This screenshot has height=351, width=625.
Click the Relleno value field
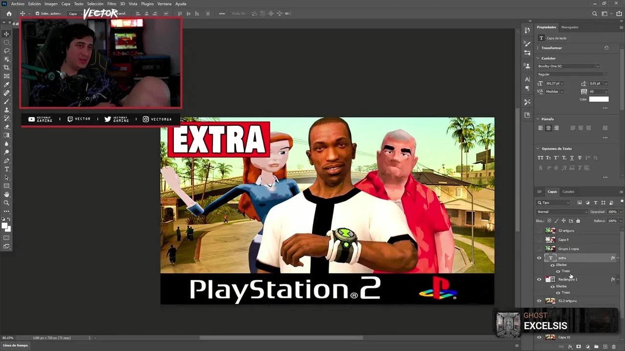pyautogui.click(x=612, y=221)
